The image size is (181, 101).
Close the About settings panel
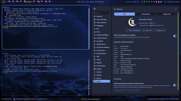click(176, 9)
